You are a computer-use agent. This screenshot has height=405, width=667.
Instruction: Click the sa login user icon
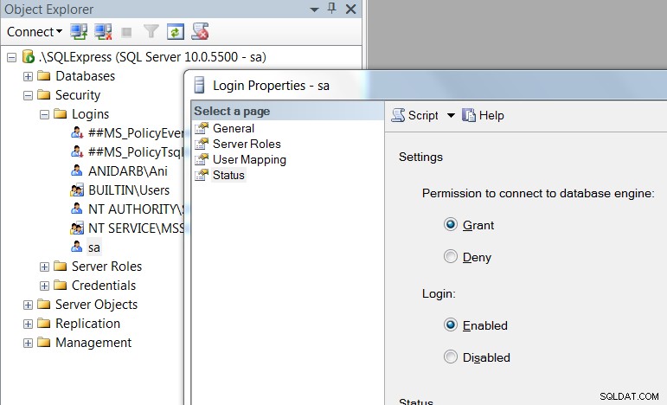(x=77, y=247)
